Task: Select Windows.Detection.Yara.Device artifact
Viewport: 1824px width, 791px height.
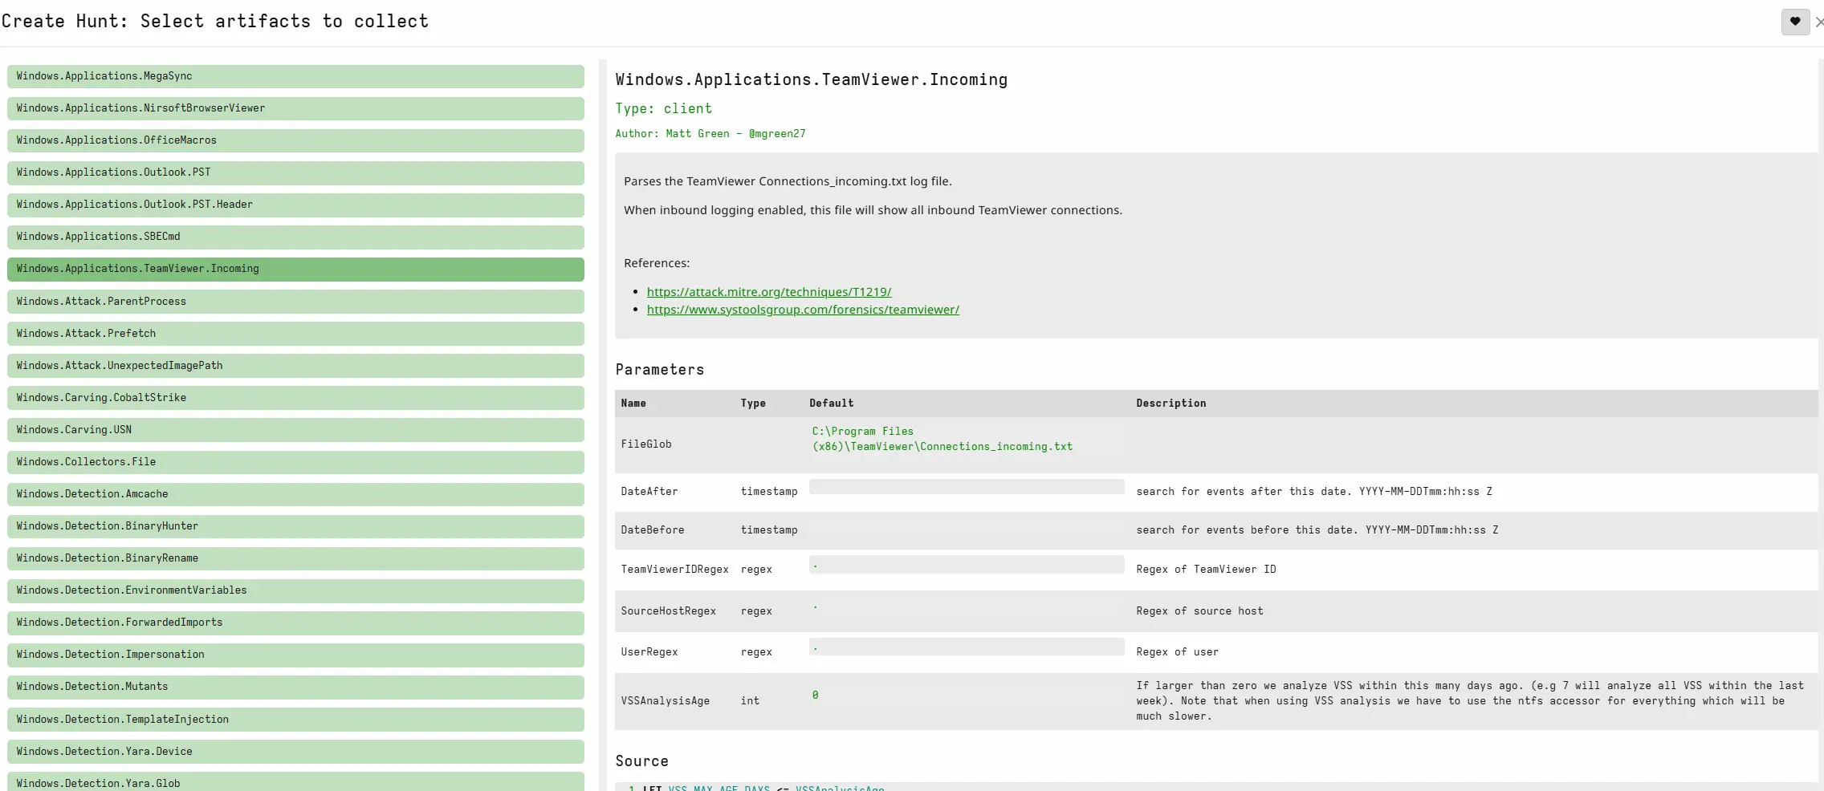Action: (x=295, y=752)
